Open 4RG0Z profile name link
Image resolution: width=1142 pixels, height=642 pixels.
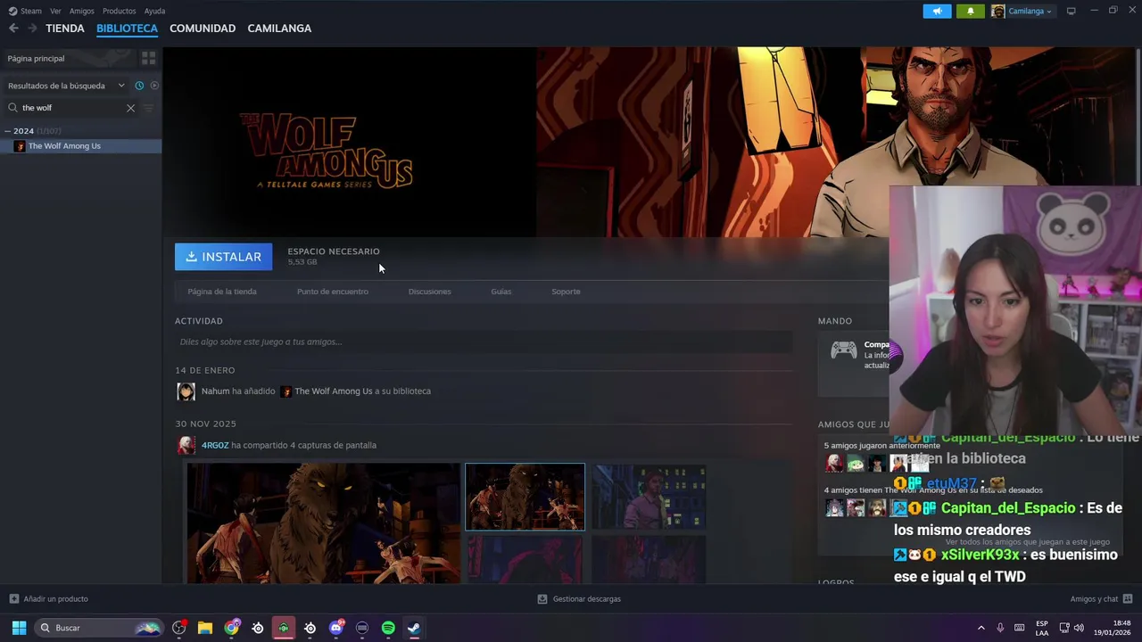click(215, 445)
